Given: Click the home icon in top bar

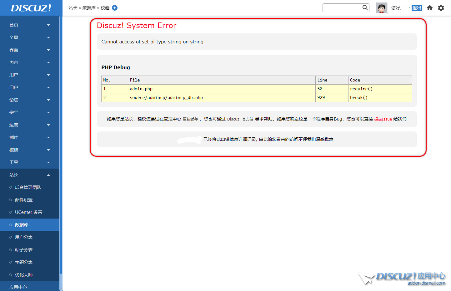Looking at the screenshot, I should [x=430, y=8].
